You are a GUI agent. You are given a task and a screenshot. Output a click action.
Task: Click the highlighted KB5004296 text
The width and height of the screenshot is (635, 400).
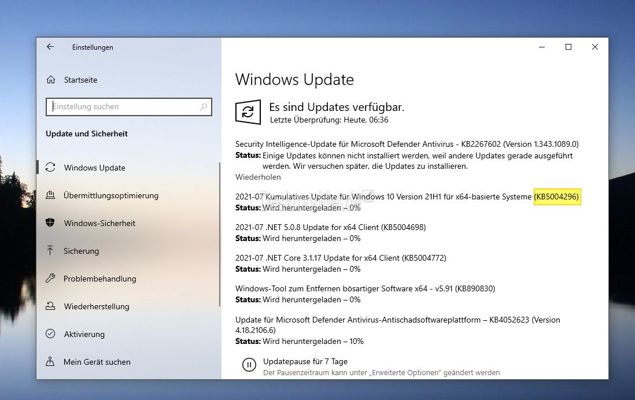point(557,197)
